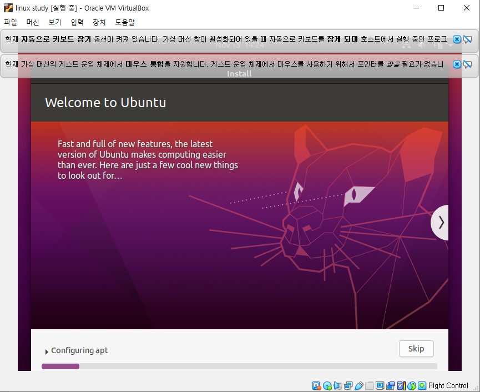Suppress future keyboard auto-capture notifications icon
The height and width of the screenshot is (392, 480).
(467, 39)
